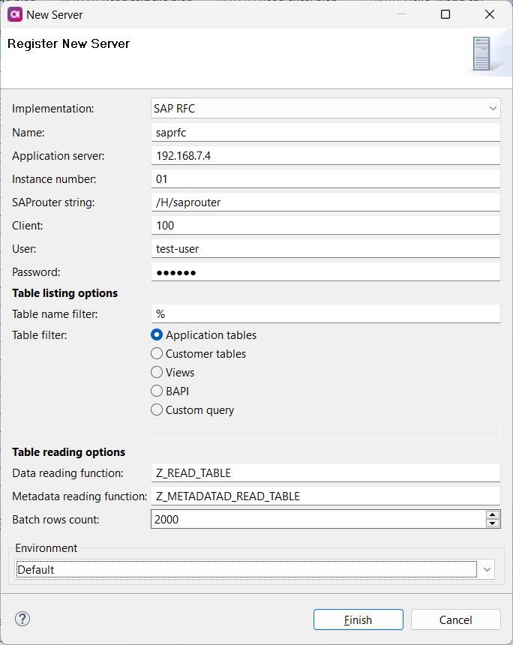513x645 pixels.
Task: Increment Batch rows count with the up arrow
Action: coord(493,514)
